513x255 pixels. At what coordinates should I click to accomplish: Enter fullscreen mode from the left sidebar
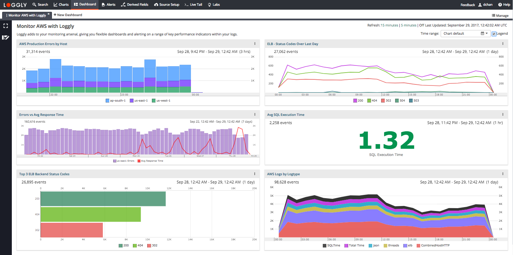tap(5, 26)
